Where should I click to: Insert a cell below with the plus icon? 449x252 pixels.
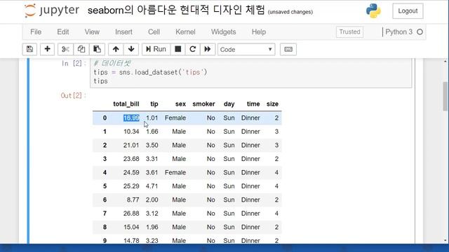click(x=47, y=49)
